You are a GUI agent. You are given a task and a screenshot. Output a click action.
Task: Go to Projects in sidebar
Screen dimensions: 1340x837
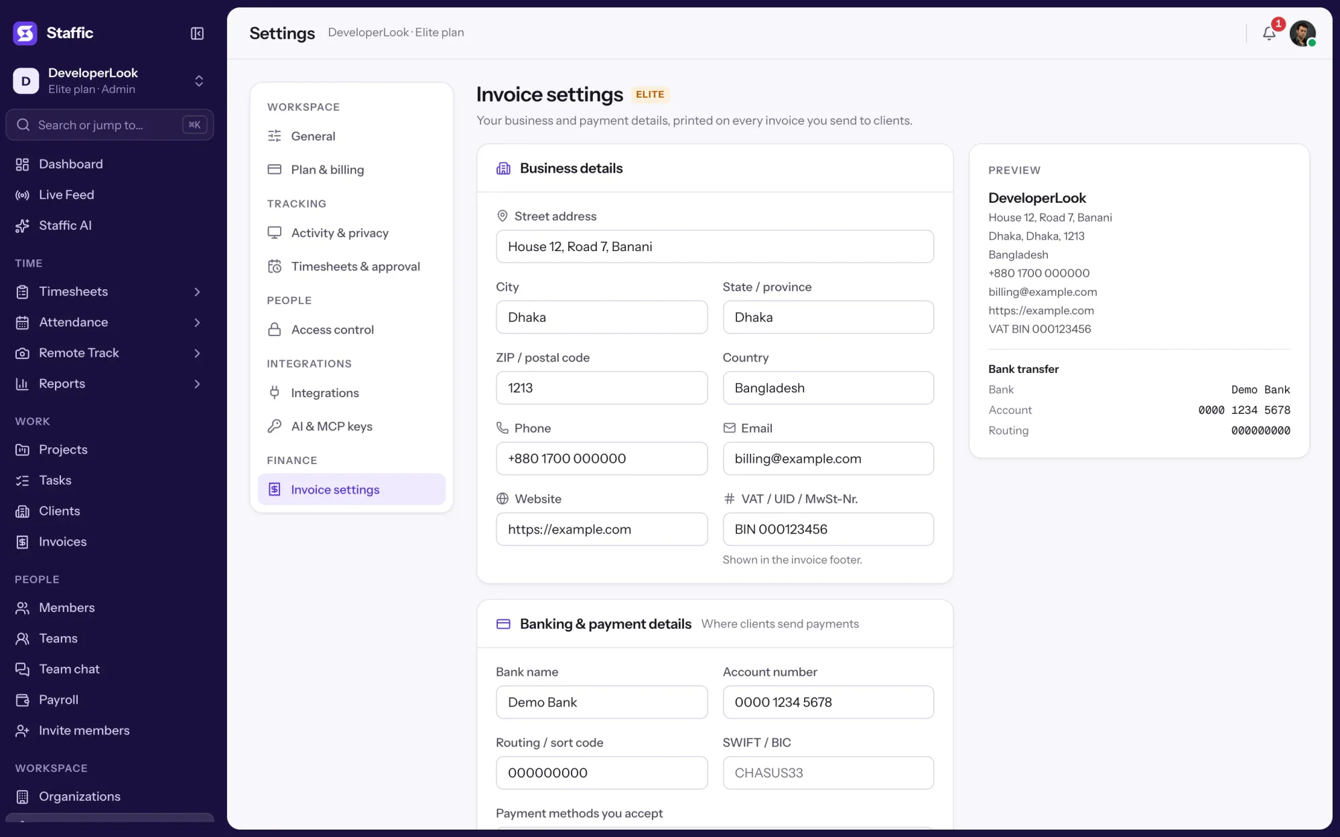point(110,449)
